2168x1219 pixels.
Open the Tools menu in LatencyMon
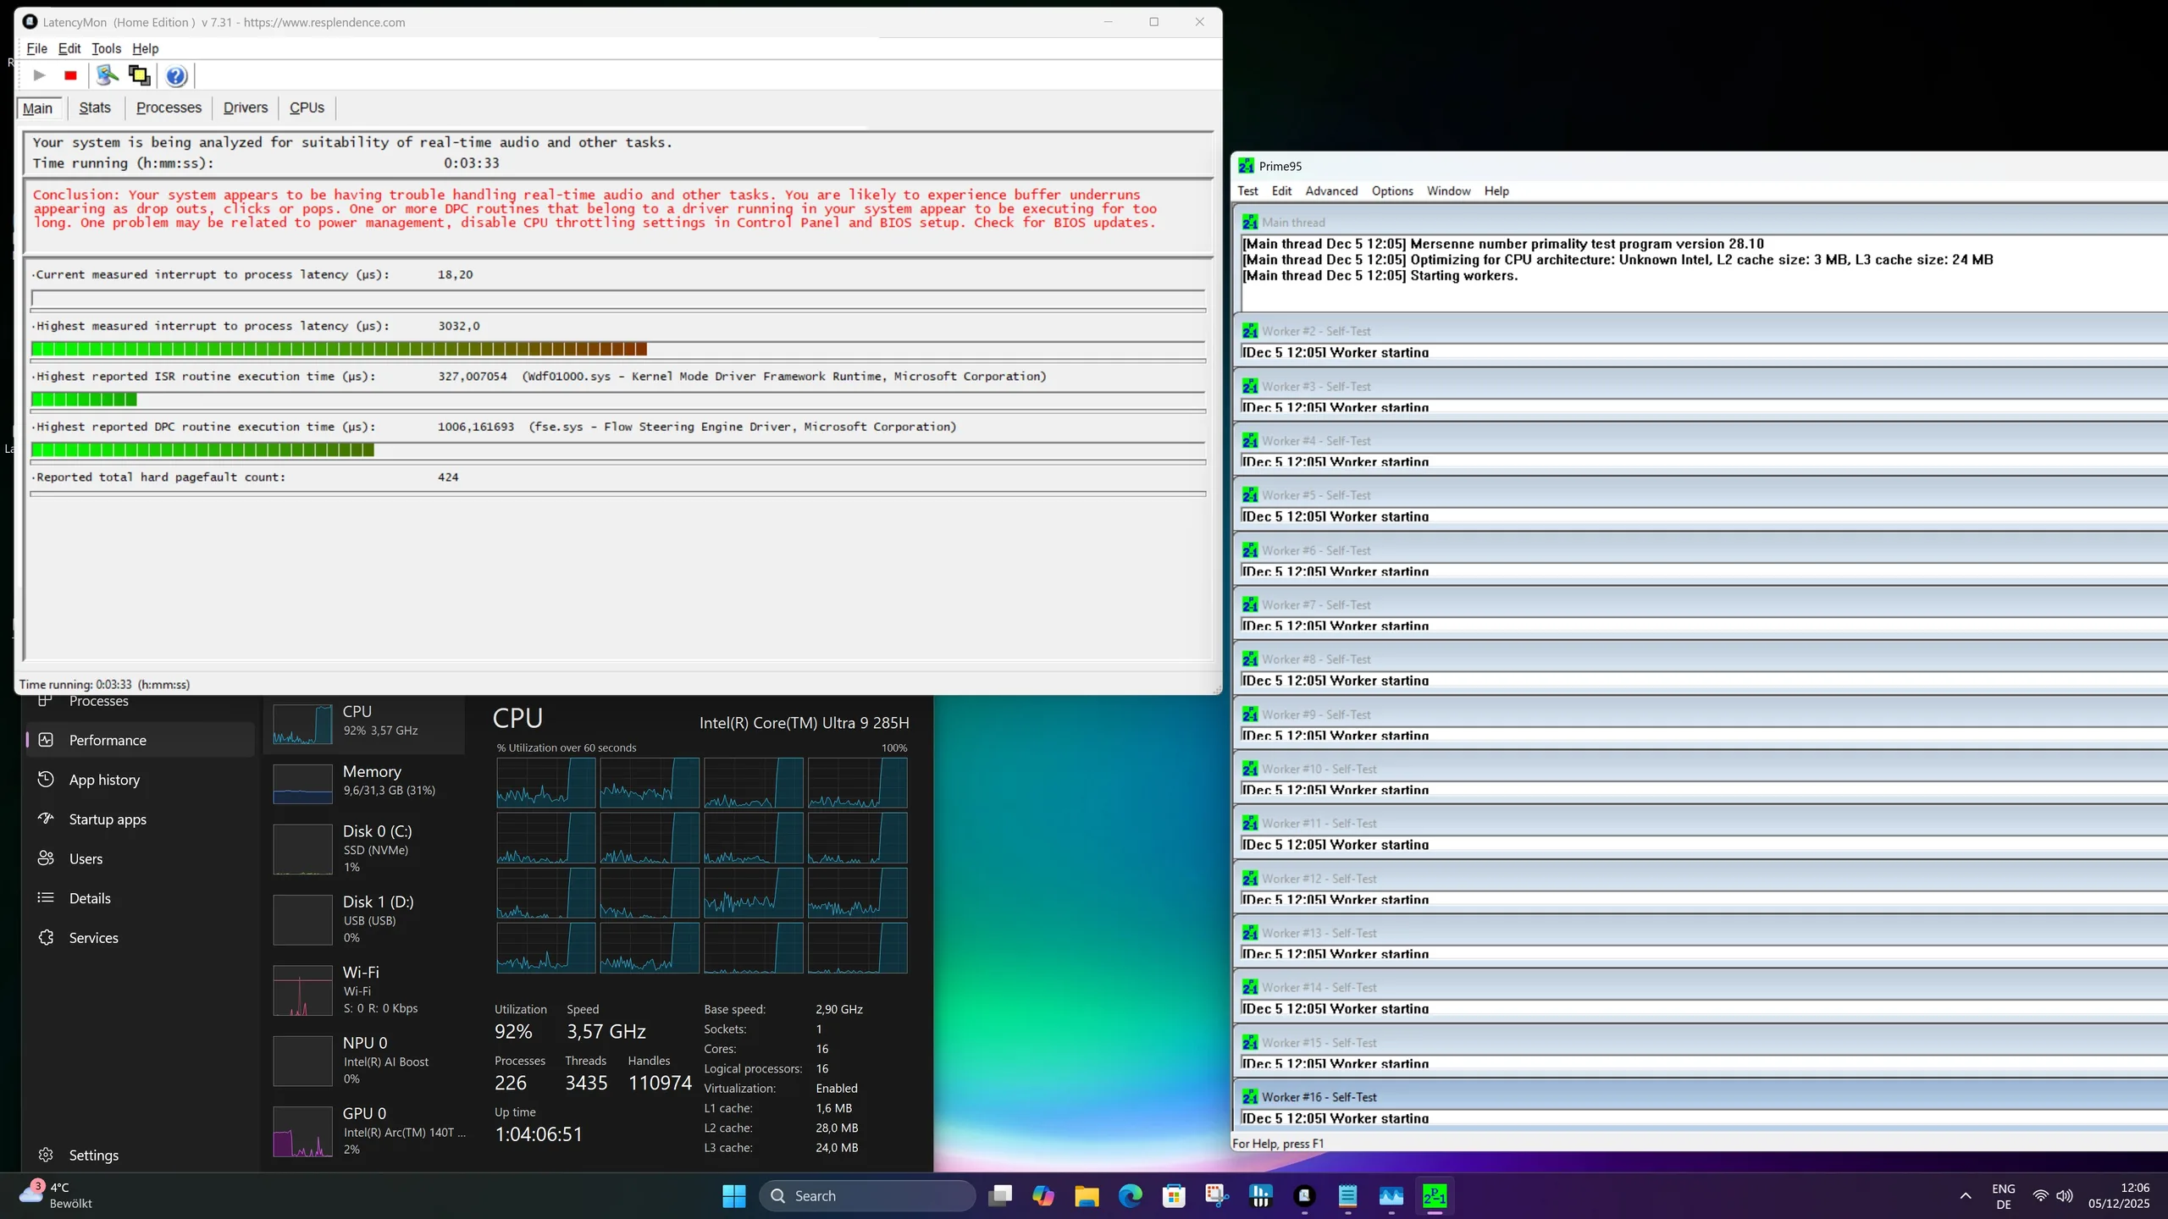click(x=106, y=48)
